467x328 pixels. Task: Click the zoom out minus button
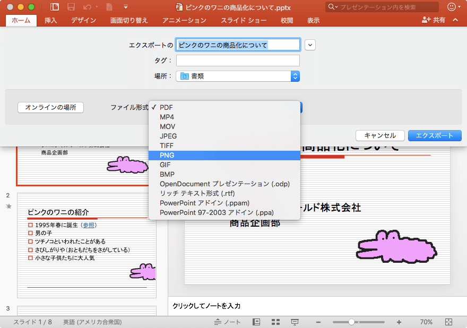(318, 322)
